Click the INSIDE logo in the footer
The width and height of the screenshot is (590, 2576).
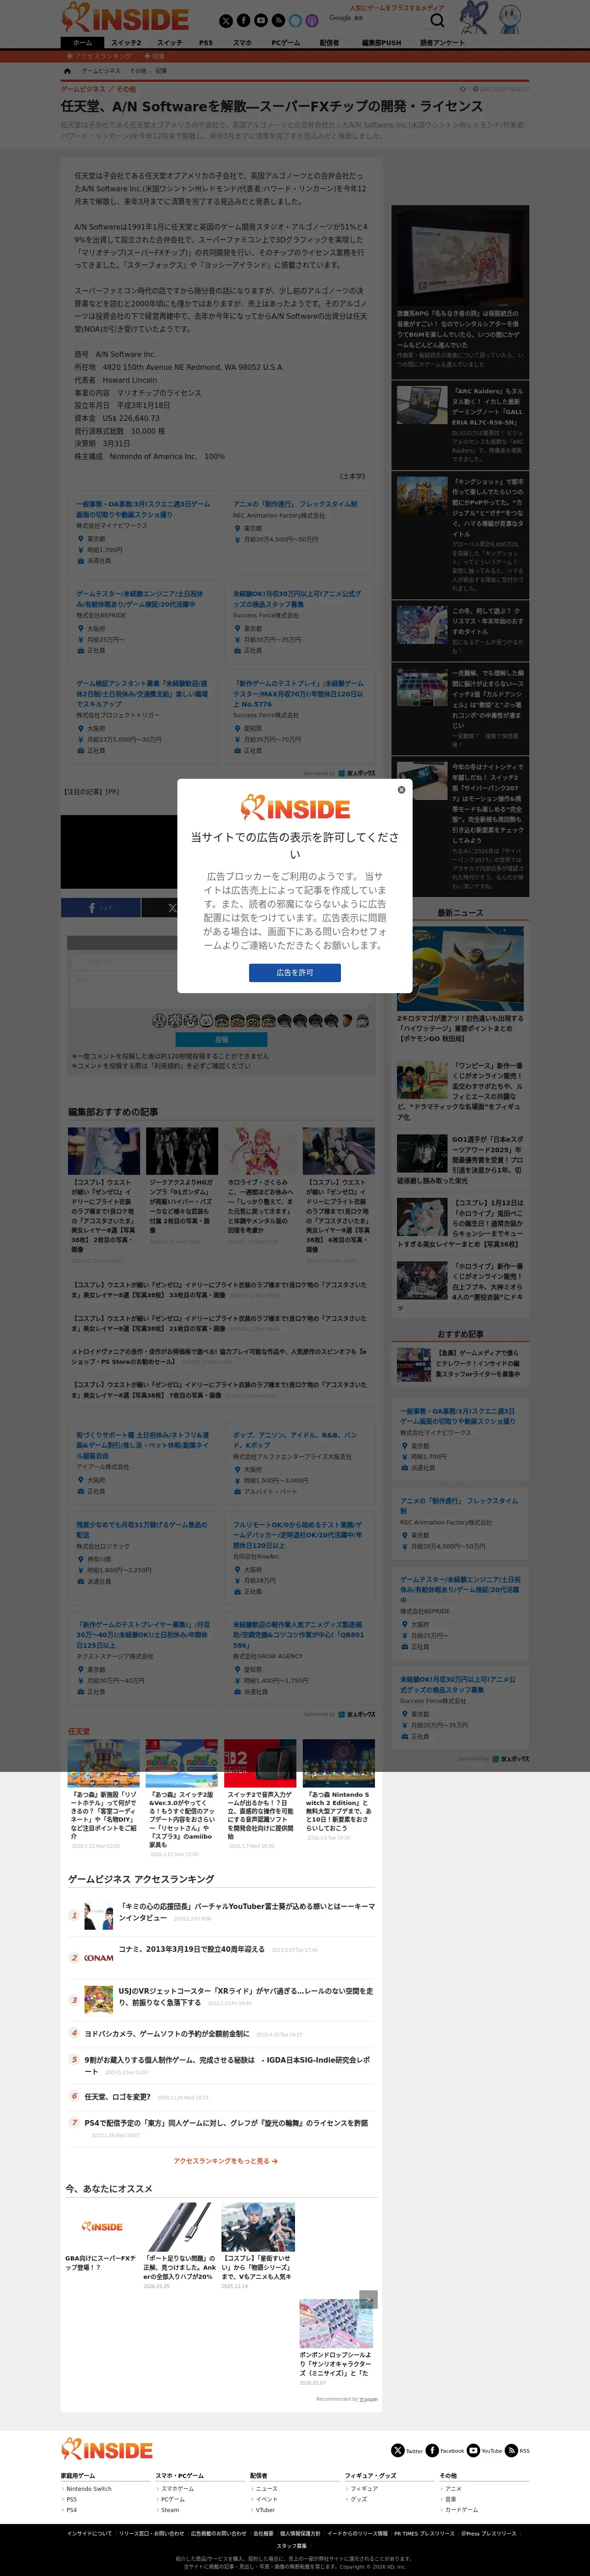[107, 2449]
